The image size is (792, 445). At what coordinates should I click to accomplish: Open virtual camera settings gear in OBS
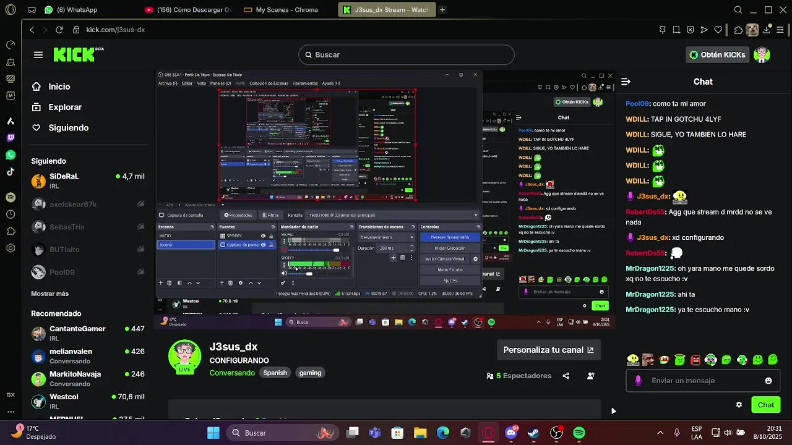pyautogui.click(x=475, y=259)
